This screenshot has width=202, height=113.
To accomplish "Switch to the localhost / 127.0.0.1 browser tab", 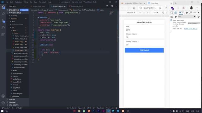I will (133, 3).
